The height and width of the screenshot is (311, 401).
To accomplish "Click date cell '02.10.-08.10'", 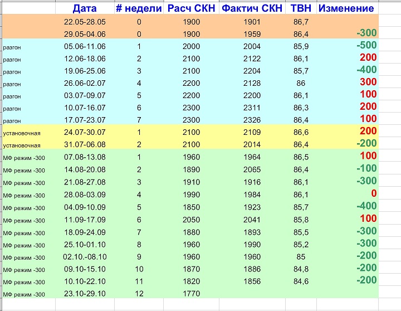I will click(85, 257).
